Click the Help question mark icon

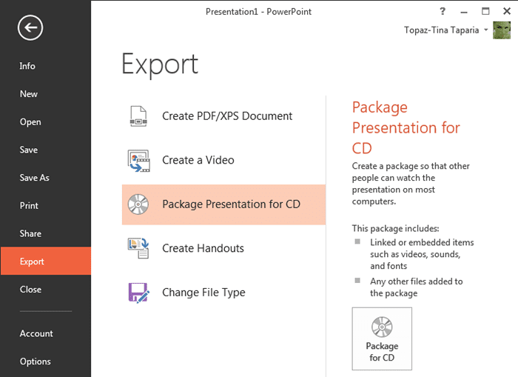click(x=443, y=12)
